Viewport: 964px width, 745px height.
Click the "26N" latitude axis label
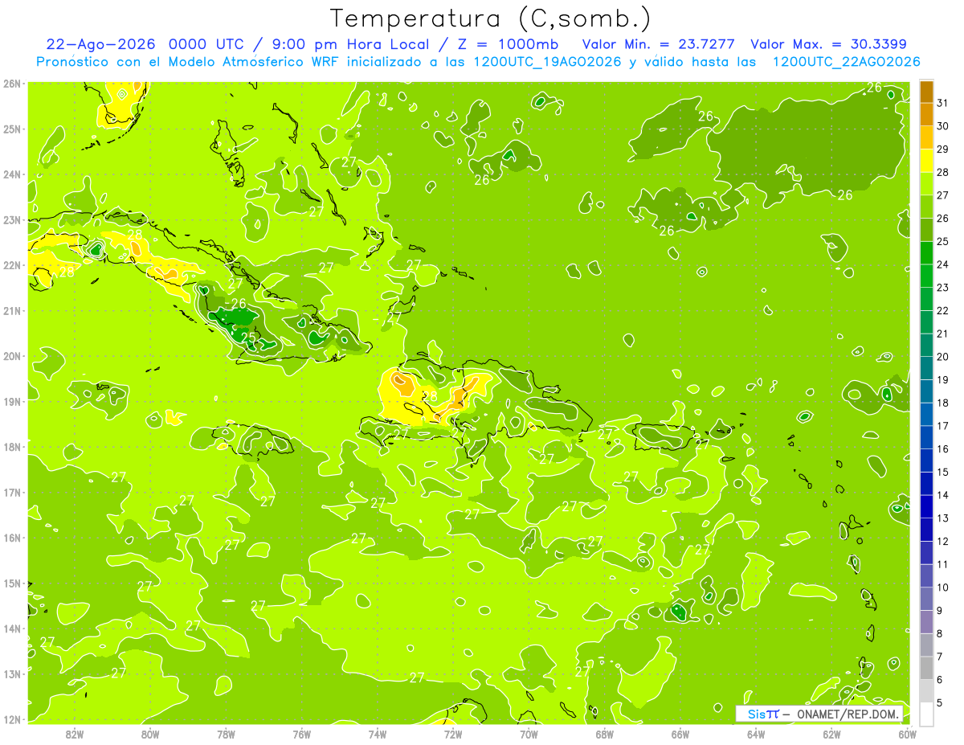[x=12, y=84]
